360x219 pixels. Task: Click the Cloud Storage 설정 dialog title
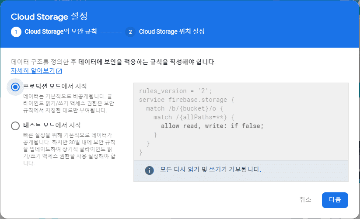pos(49,17)
